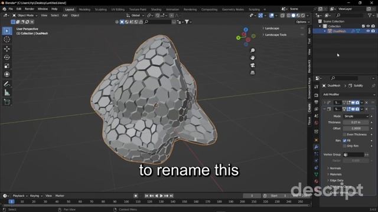Open the Render menu
The image size is (378, 212).
click(30, 9)
